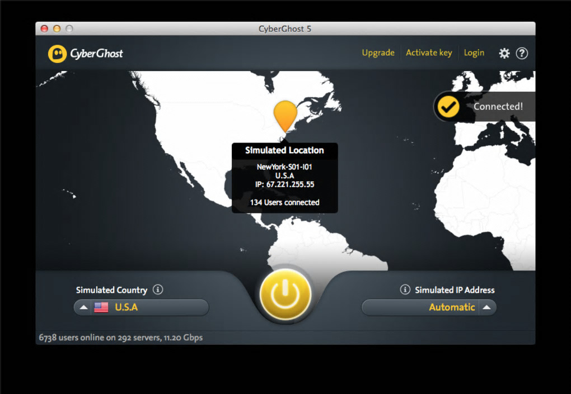Open settings via the gear icon
Image resolution: width=571 pixels, height=394 pixels.
click(x=504, y=54)
